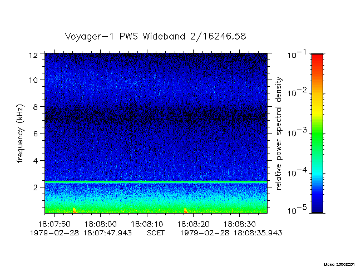
Task: Click the dark band near 7 kHz in the spectrogram
Action: point(156,116)
